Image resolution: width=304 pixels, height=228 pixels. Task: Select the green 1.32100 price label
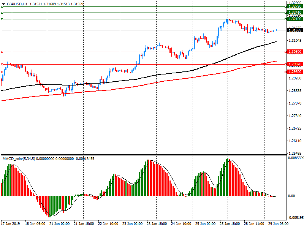pyautogui.click(x=295, y=19)
